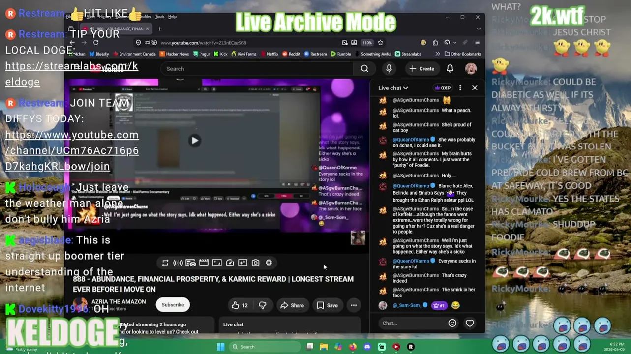631x354 pixels.
Task: Click the YouTube search magnifier button
Action: coord(364,69)
